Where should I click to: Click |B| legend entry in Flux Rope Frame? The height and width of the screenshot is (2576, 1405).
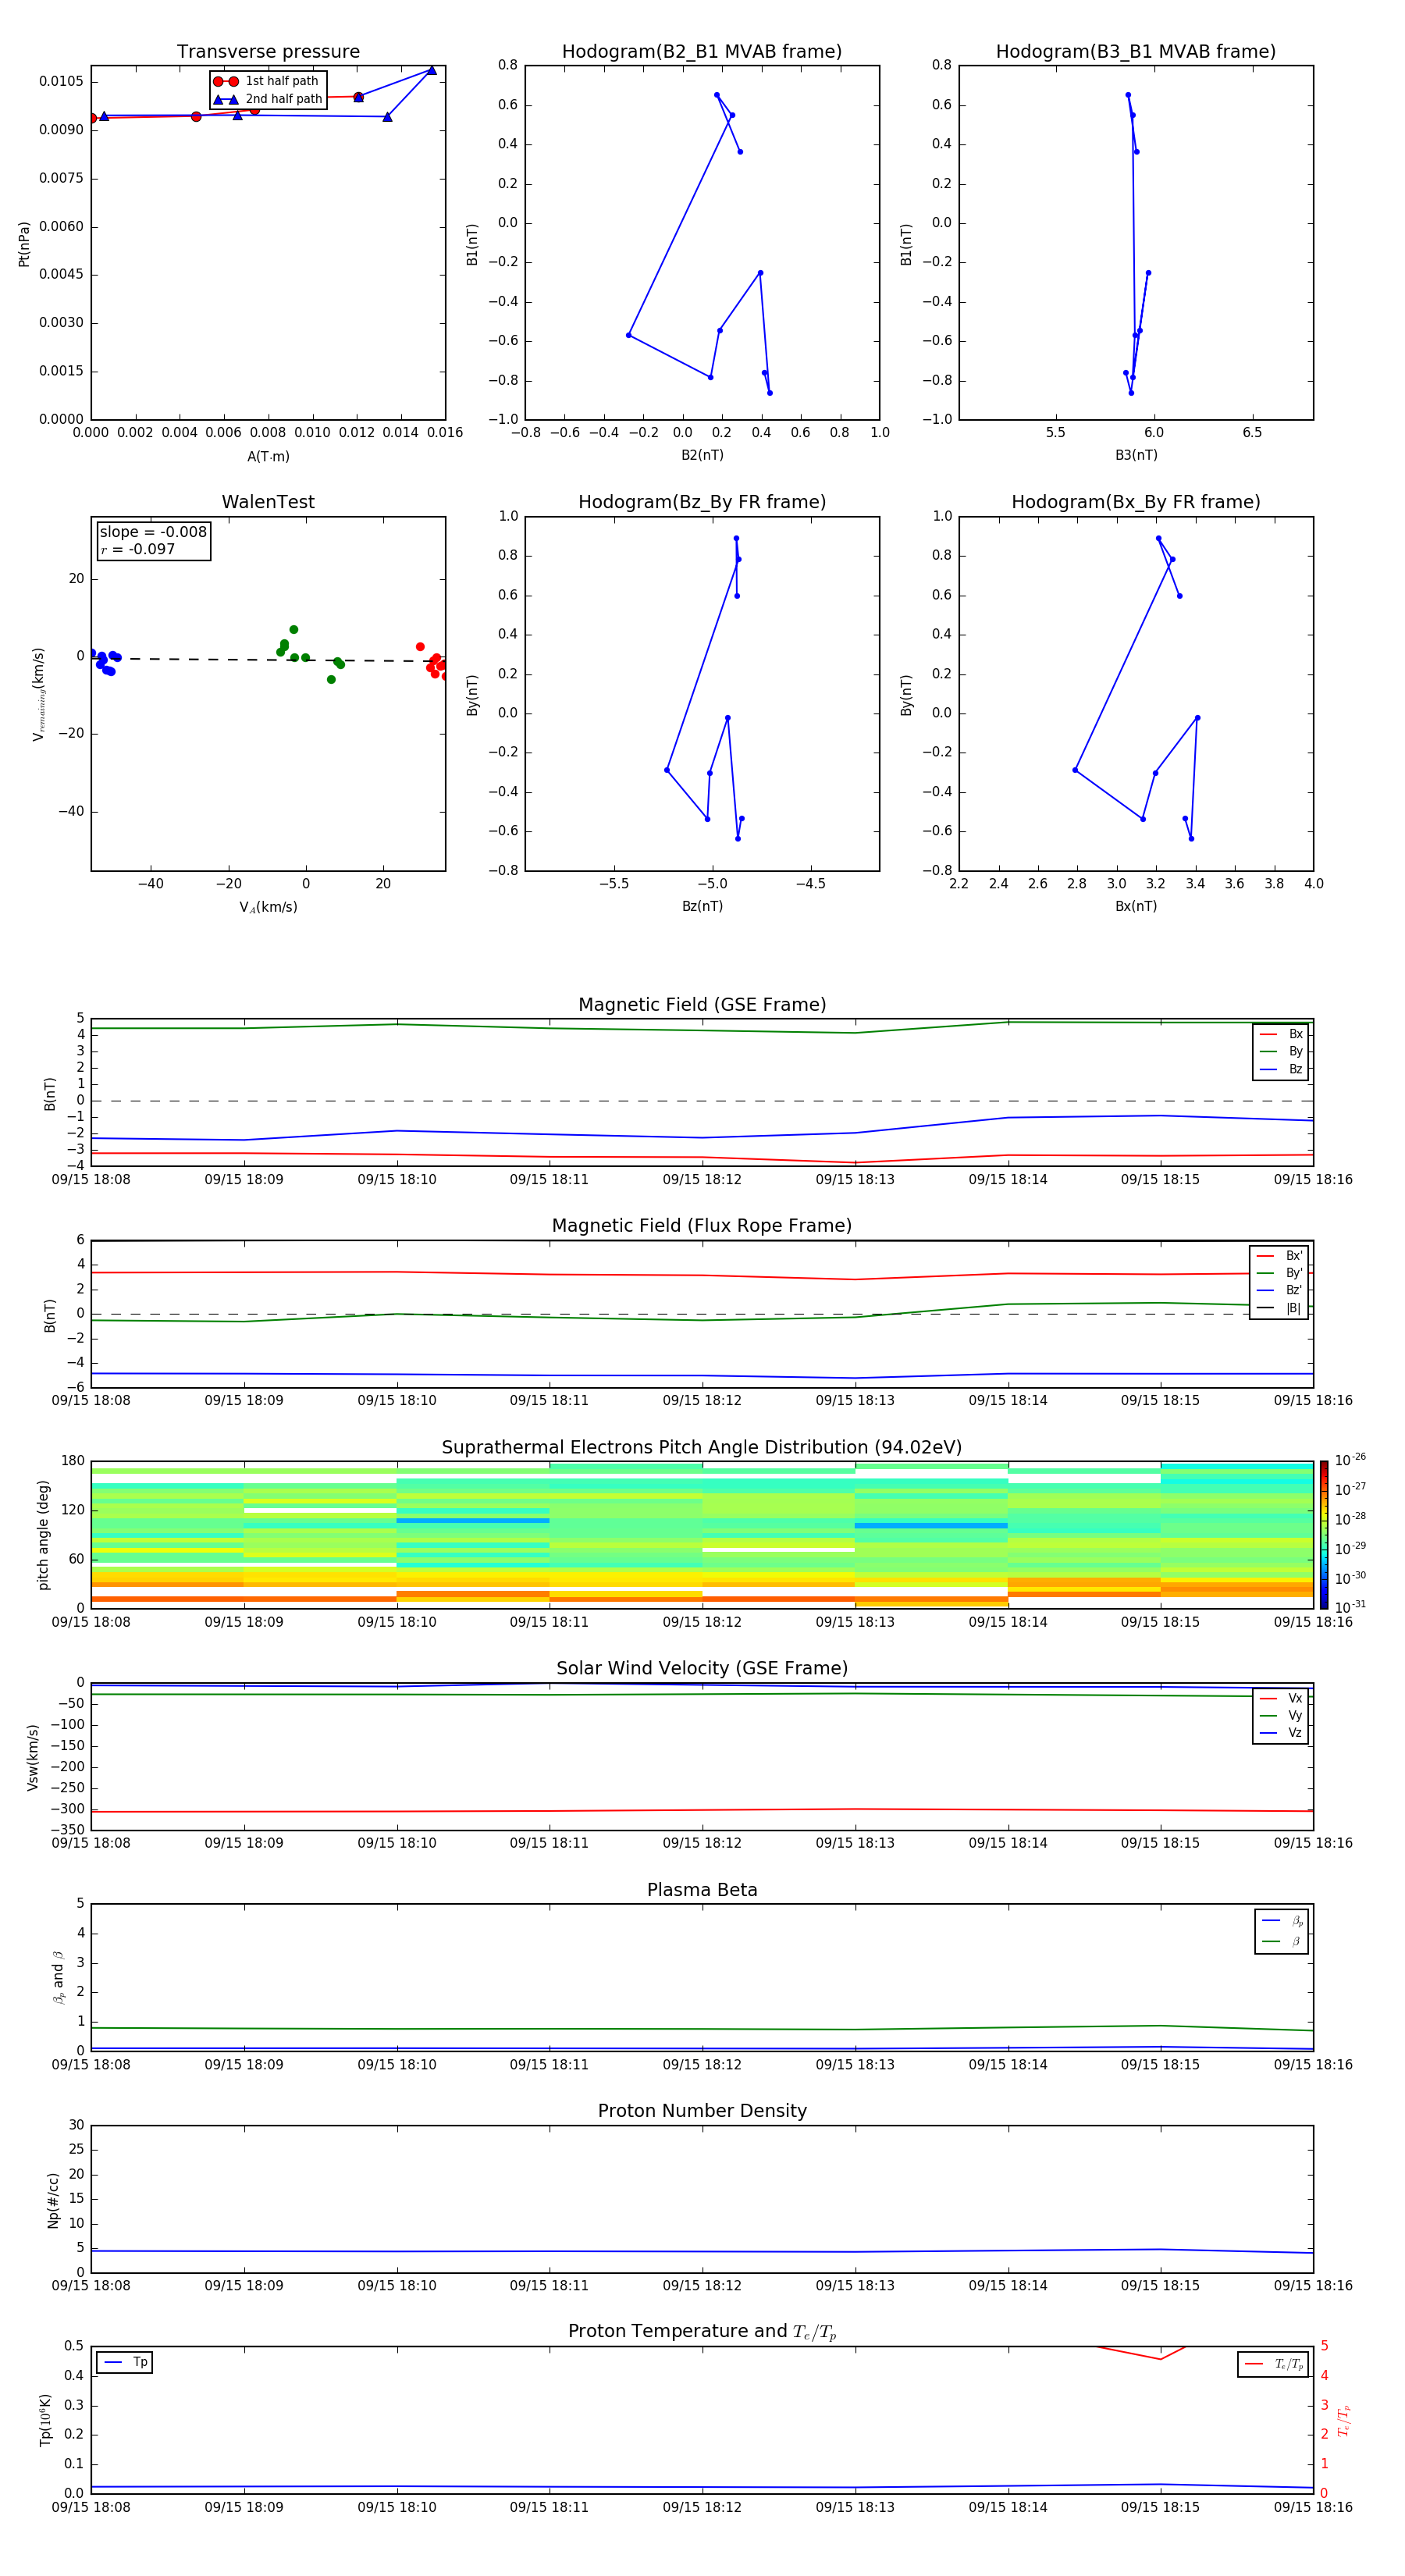click(1279, 1308)
